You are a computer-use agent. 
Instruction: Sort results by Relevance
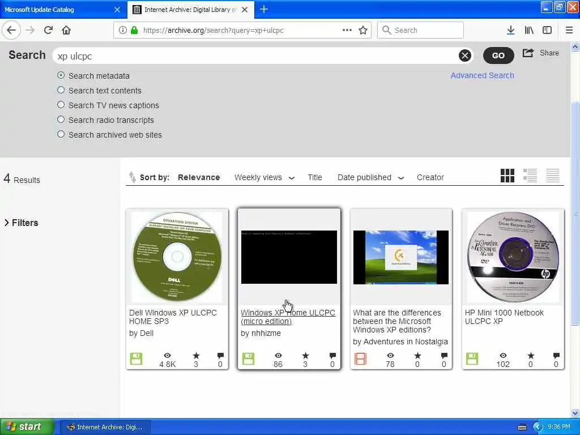(199, 177)
